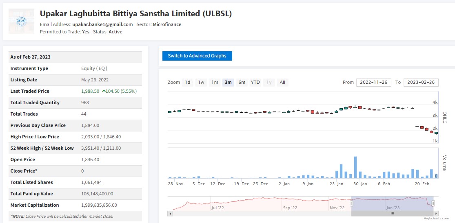This screenshot has width=455, height=223.
Task: Click the navigator scrollbar right arrow
Action: point(436,213)
